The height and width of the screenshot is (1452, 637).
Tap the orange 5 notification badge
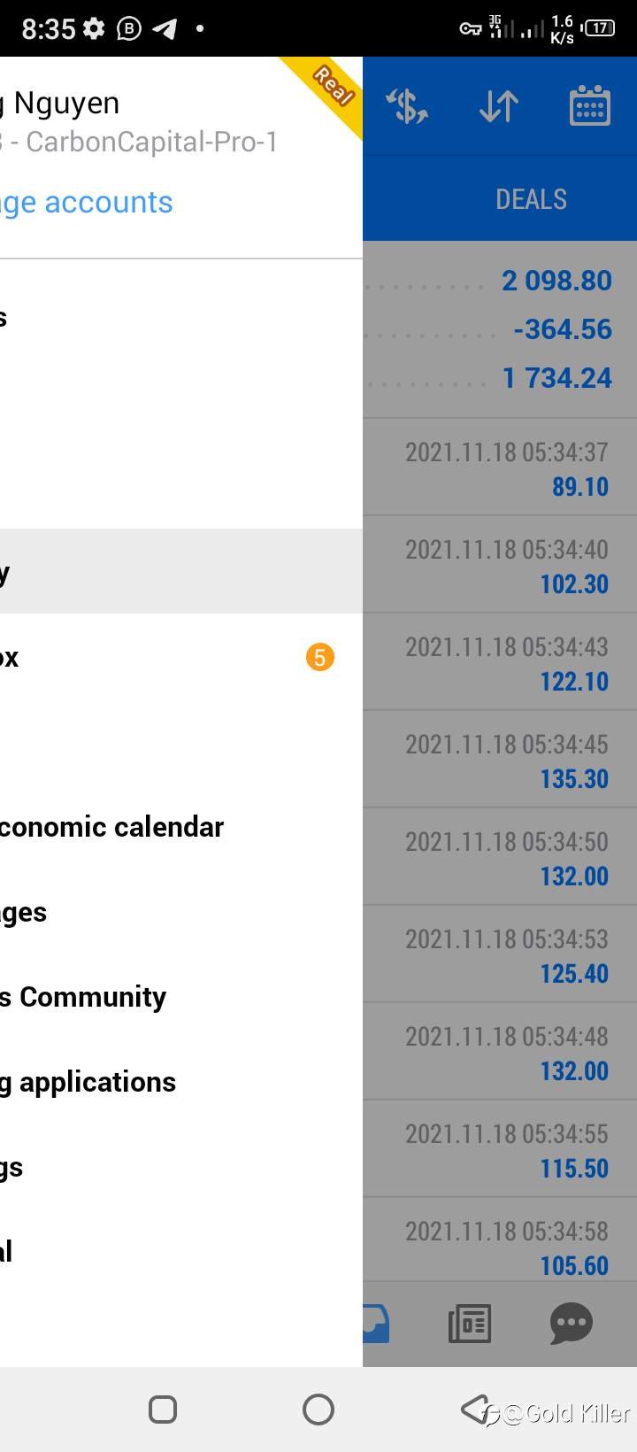pyautogui.click(x=320, y=658)
